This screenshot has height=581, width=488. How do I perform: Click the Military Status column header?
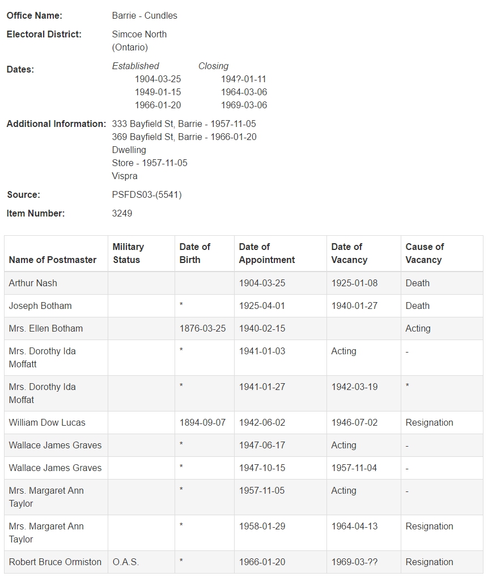pyautogui.click(x=128, y=253)
